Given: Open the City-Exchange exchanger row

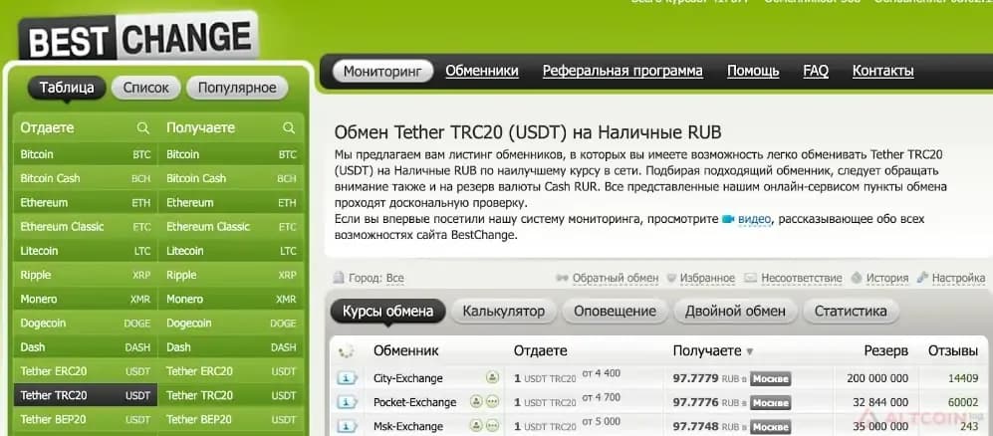Looking at the screenshot, I should click(407, 378).
